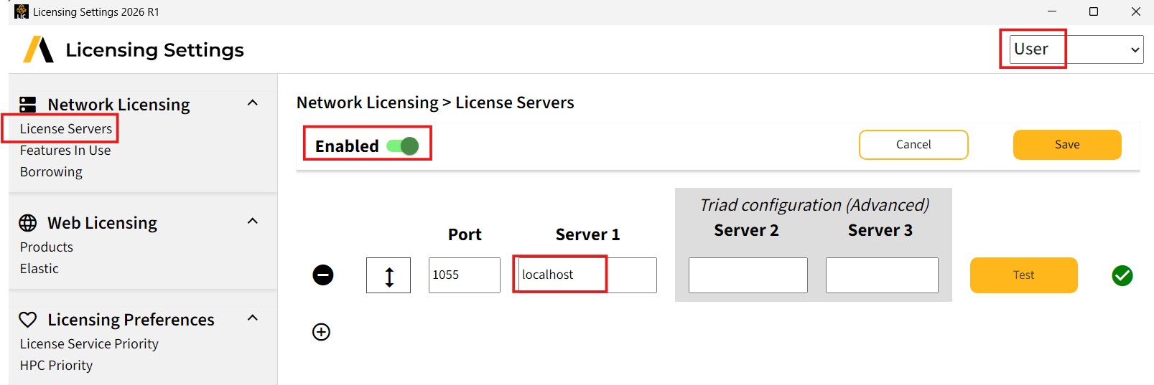Click the Web Licensing section heading
The width and height of the screenshot is (1154, 385).
point(102,223)
